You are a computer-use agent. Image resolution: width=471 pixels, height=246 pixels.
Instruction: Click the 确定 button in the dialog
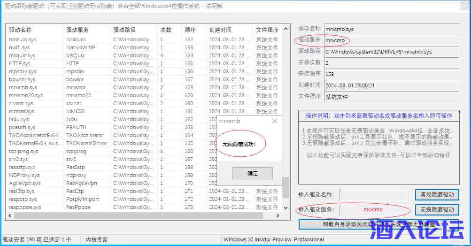[x=253, y=173]
